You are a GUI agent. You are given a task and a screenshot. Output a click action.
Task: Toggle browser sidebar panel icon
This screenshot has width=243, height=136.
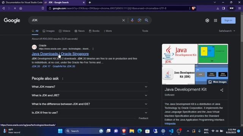tap(224, 8)
